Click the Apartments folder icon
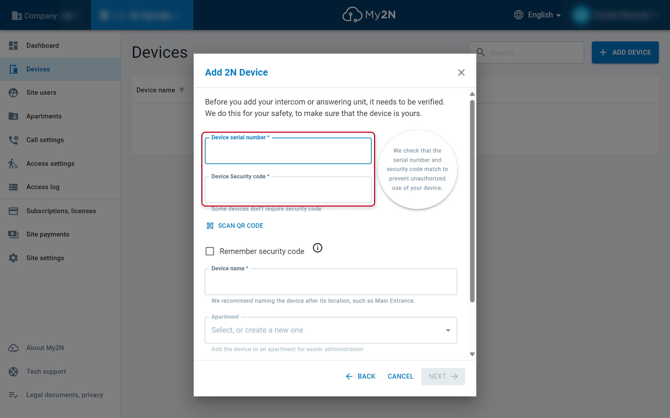Screen dimensions: 670x418 [x=13, y=116]
